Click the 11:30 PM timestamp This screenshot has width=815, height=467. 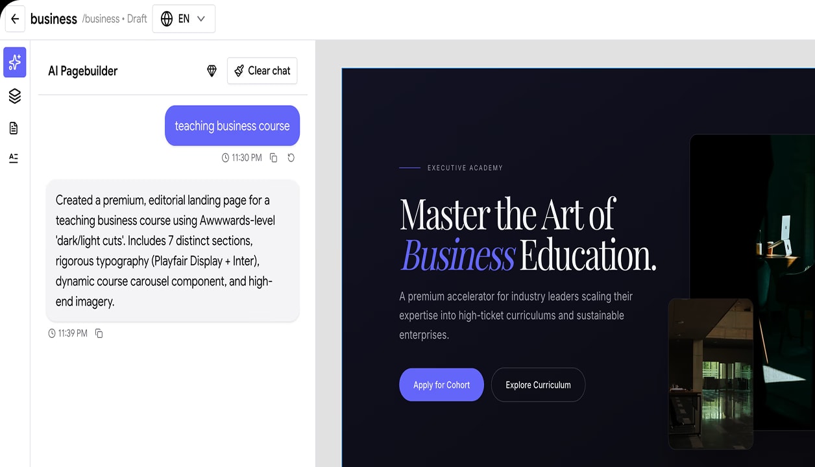[242, 158]
